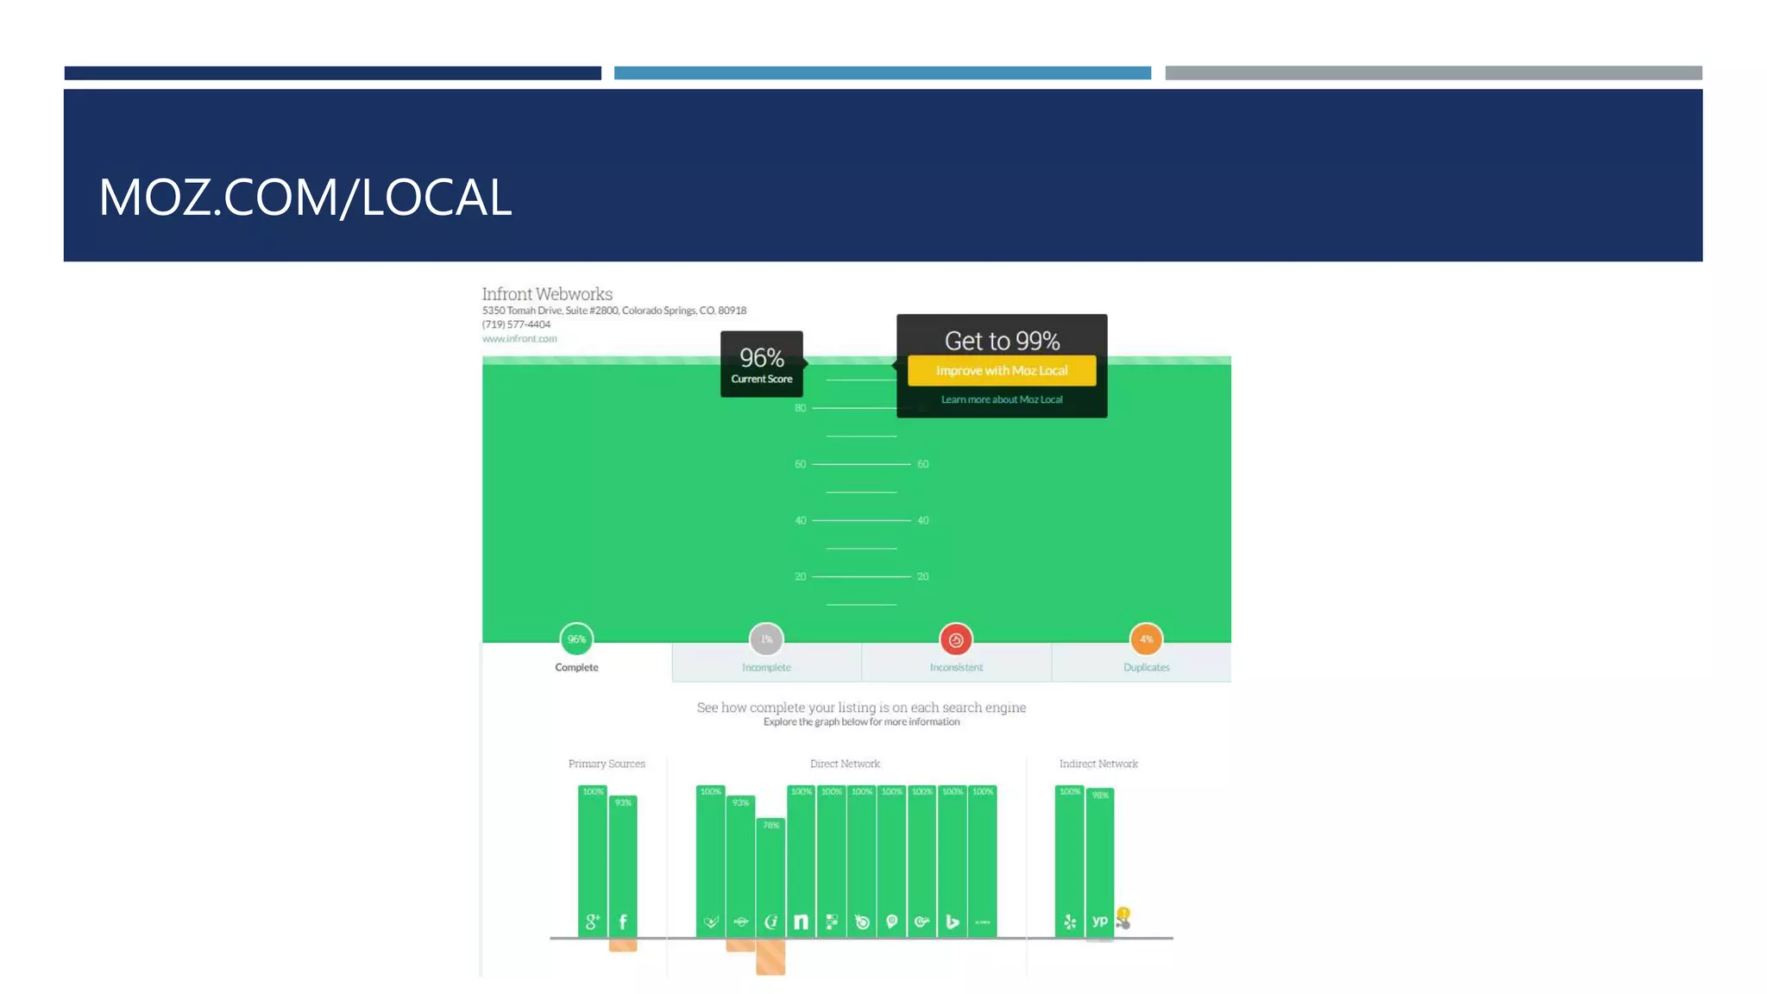
Task: Click the YP Yellow Pages icon
Action: 1100,922
